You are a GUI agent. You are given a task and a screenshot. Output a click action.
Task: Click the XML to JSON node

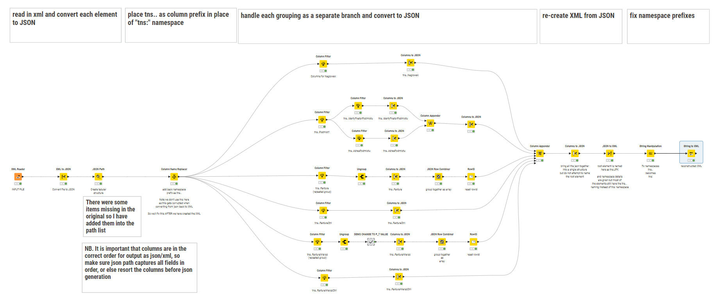coord(63,177)
